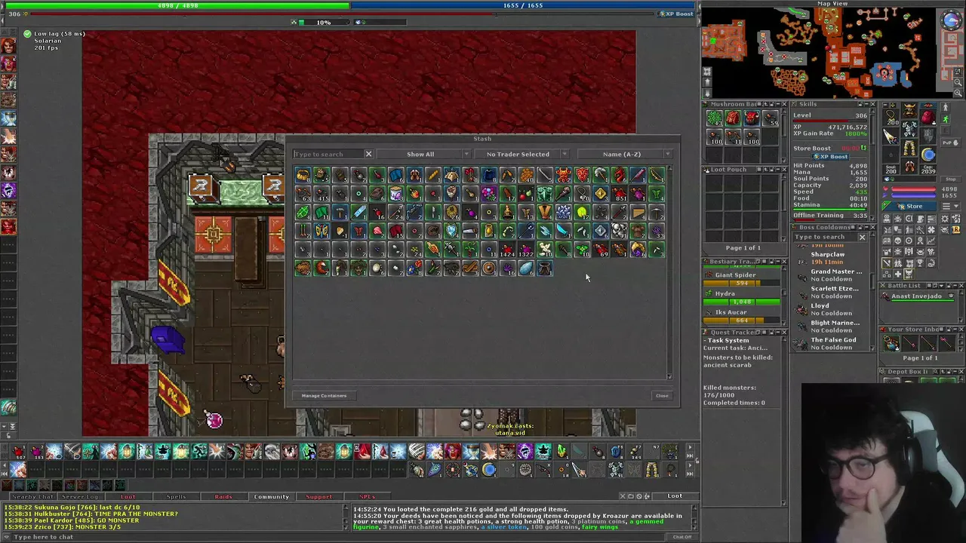966x543 pixels.
Task: Click first item in Your Store Inbox
Action: point(891,345)
